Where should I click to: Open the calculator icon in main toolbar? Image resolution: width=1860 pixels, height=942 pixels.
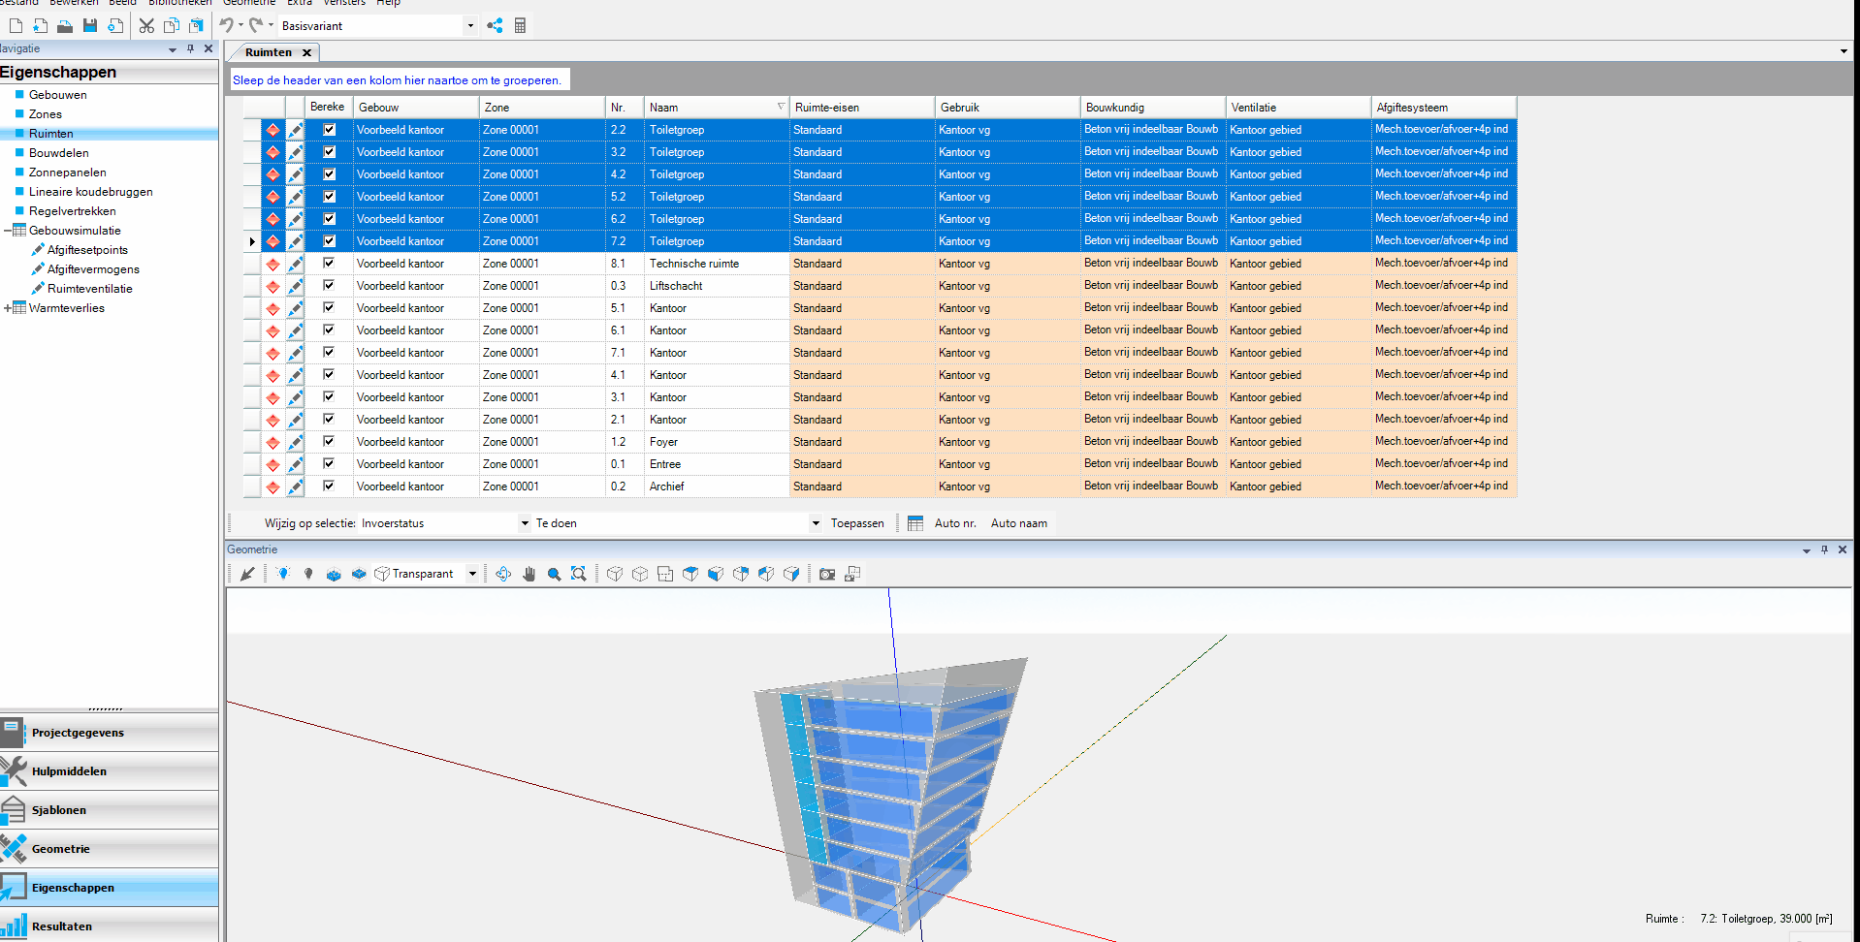(x=520, y=26)
